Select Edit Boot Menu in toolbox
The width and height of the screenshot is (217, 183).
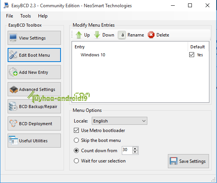click(x=34, y=55)
